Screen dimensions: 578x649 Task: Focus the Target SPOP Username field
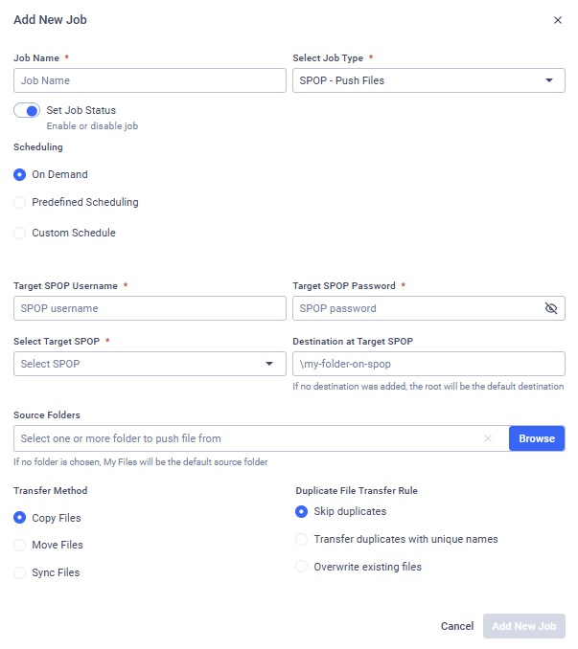tap(150, 308)
